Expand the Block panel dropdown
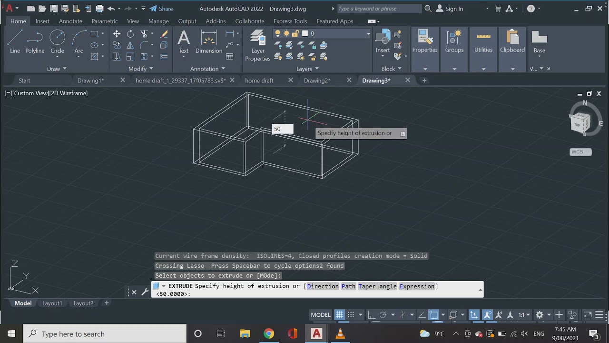Screen dimensions: 609x343 pyautogui.click(x=392, y=69)
